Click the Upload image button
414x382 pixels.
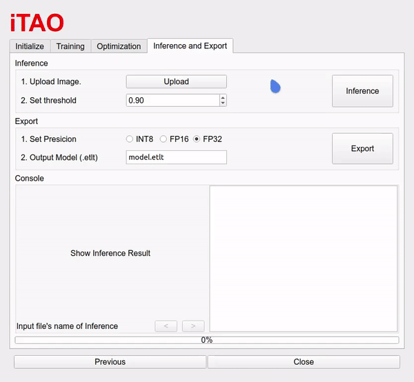click(x=176, y=81)
